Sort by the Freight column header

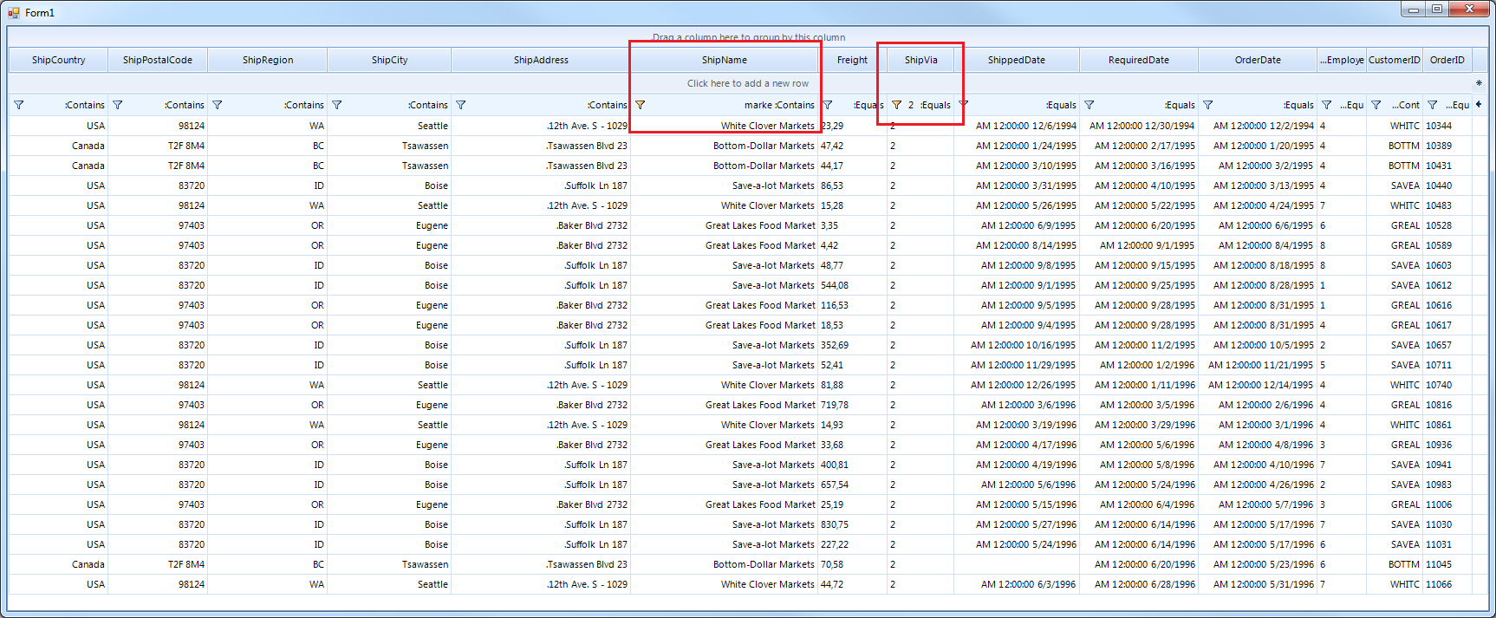coord(853,60)
